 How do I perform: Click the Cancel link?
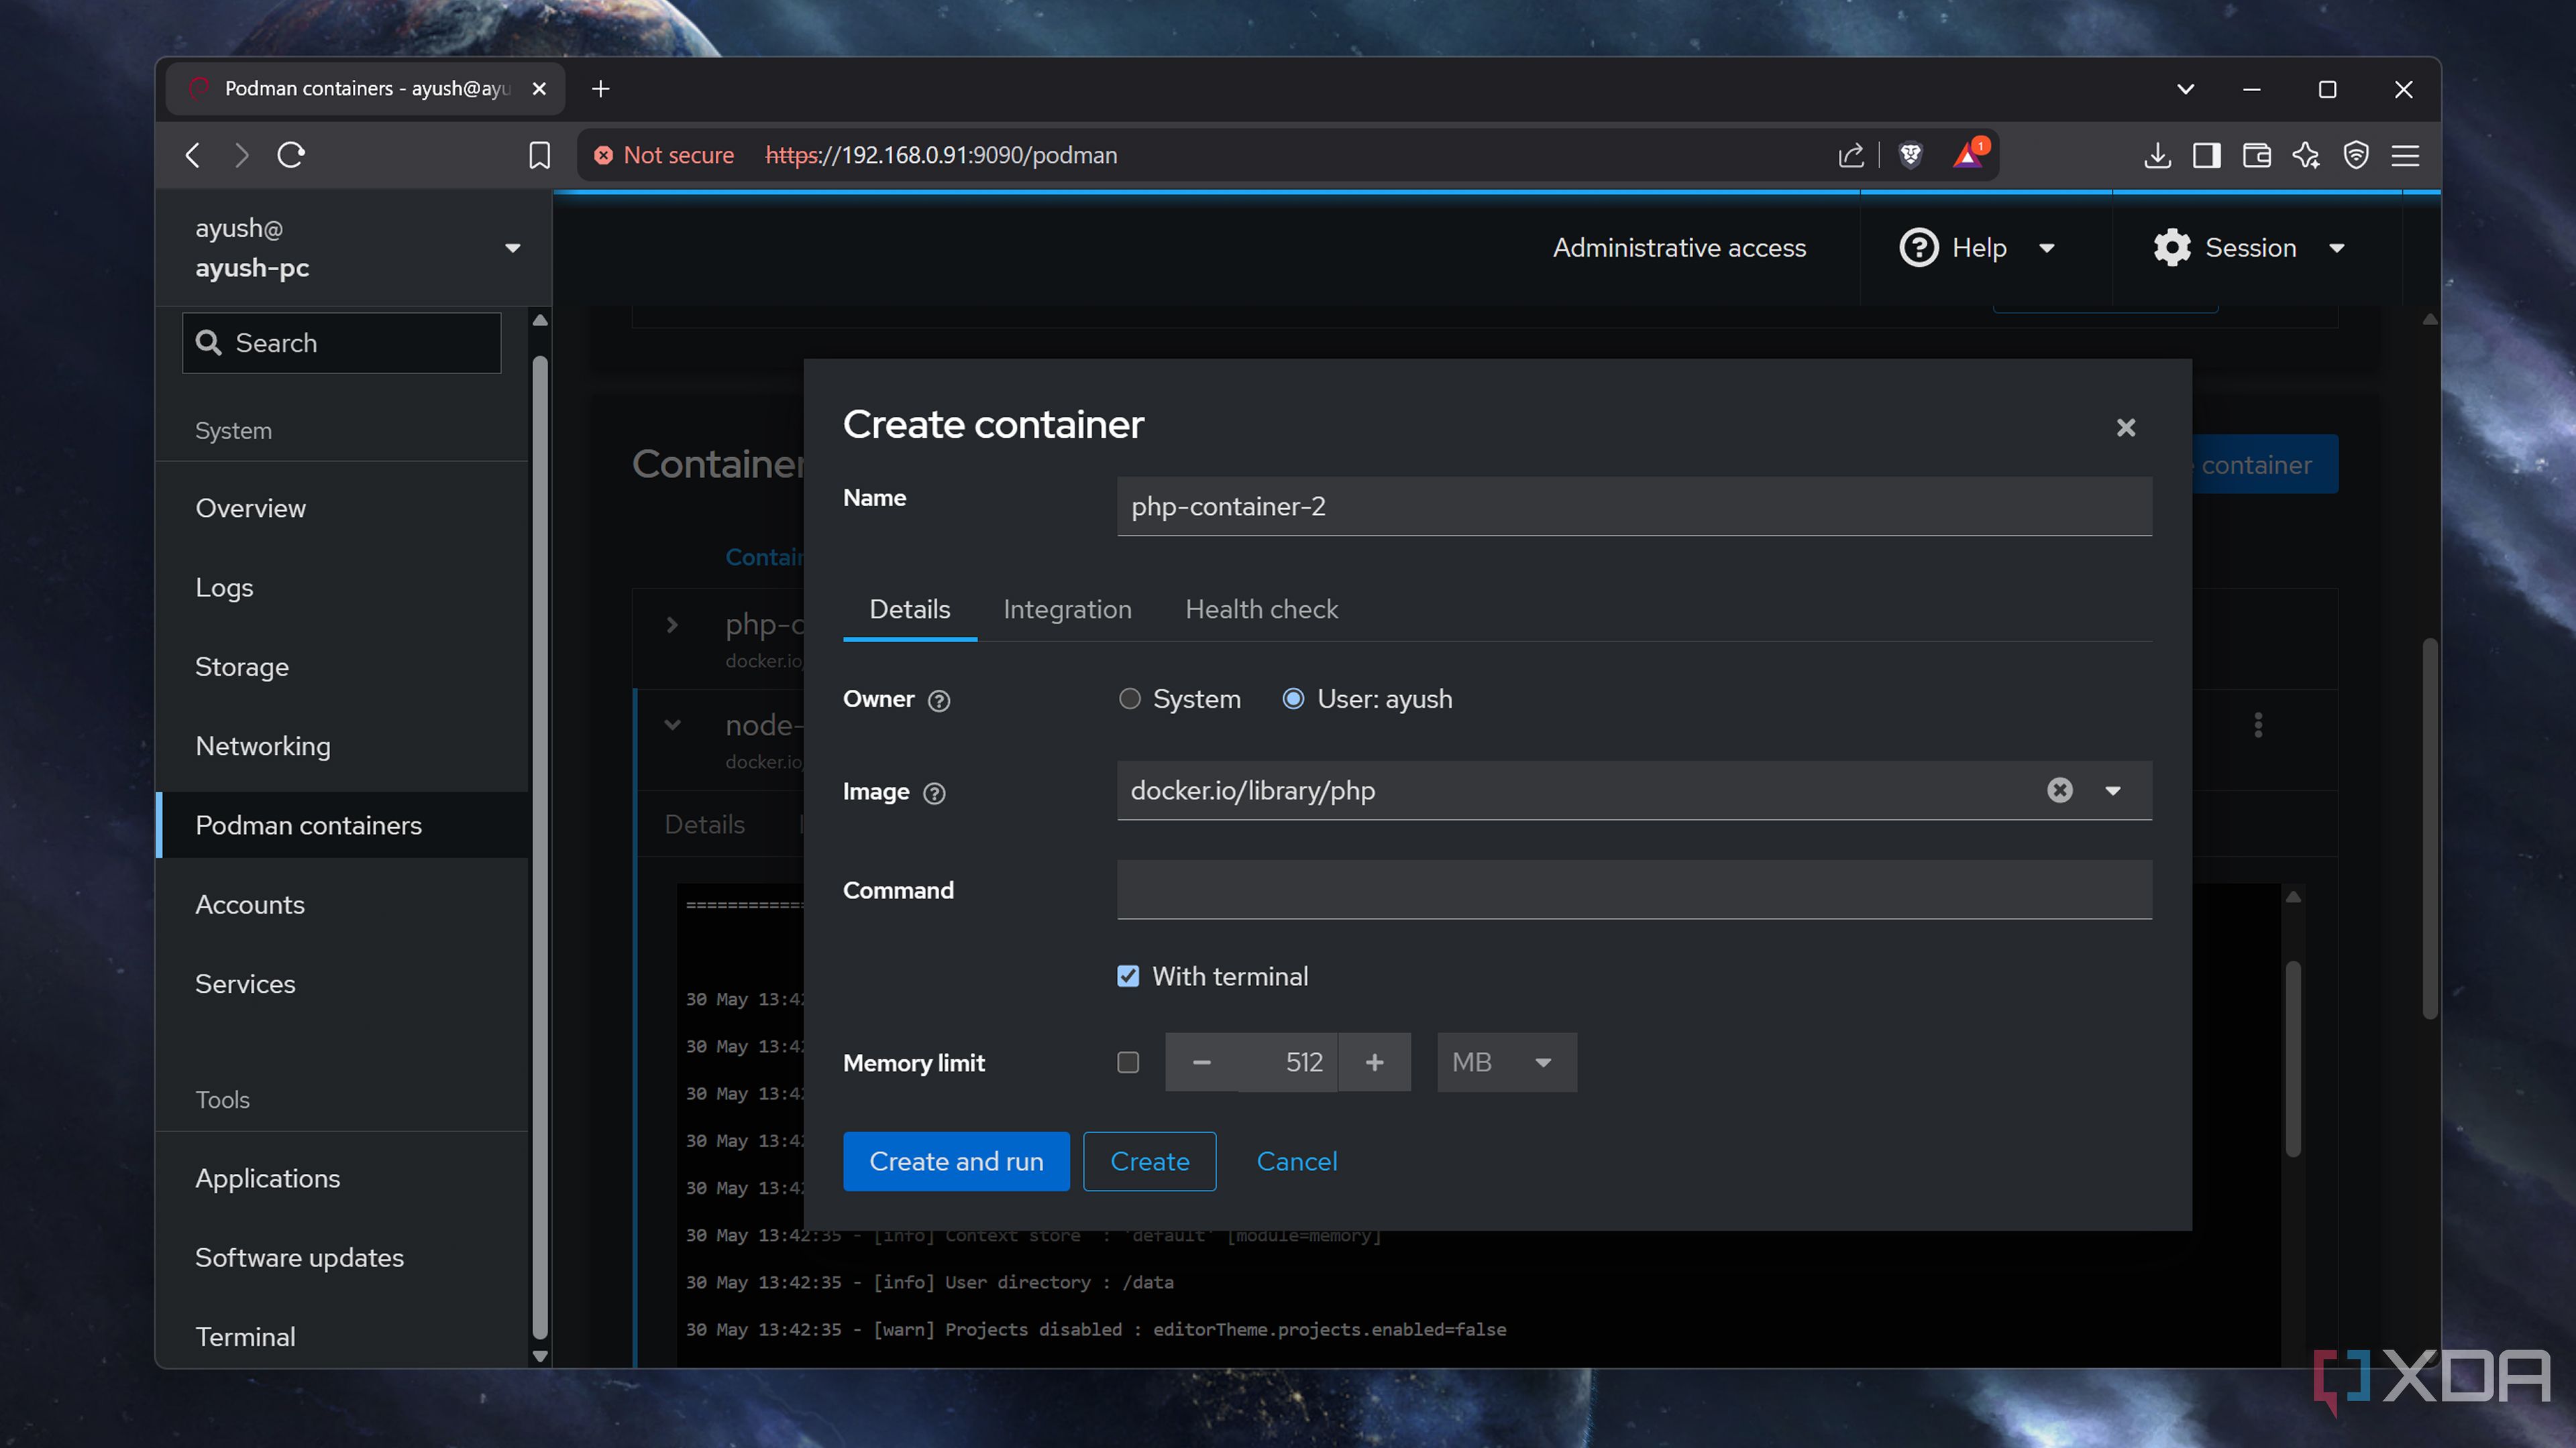tap(1296, 1161)
